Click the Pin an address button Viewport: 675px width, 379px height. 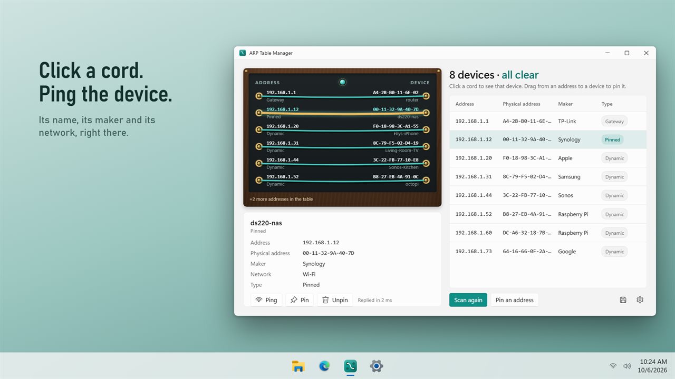click(515, 300)
